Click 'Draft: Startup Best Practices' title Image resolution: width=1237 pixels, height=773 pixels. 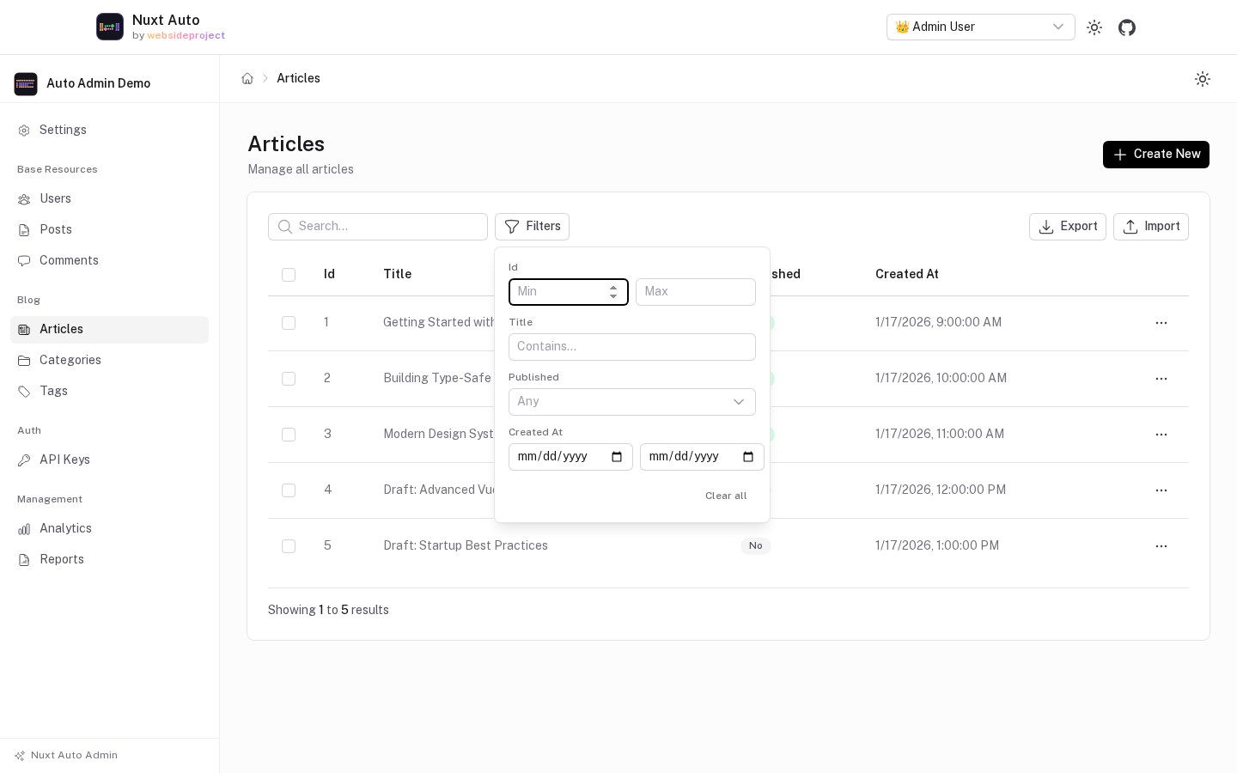[x=466, y=545]
